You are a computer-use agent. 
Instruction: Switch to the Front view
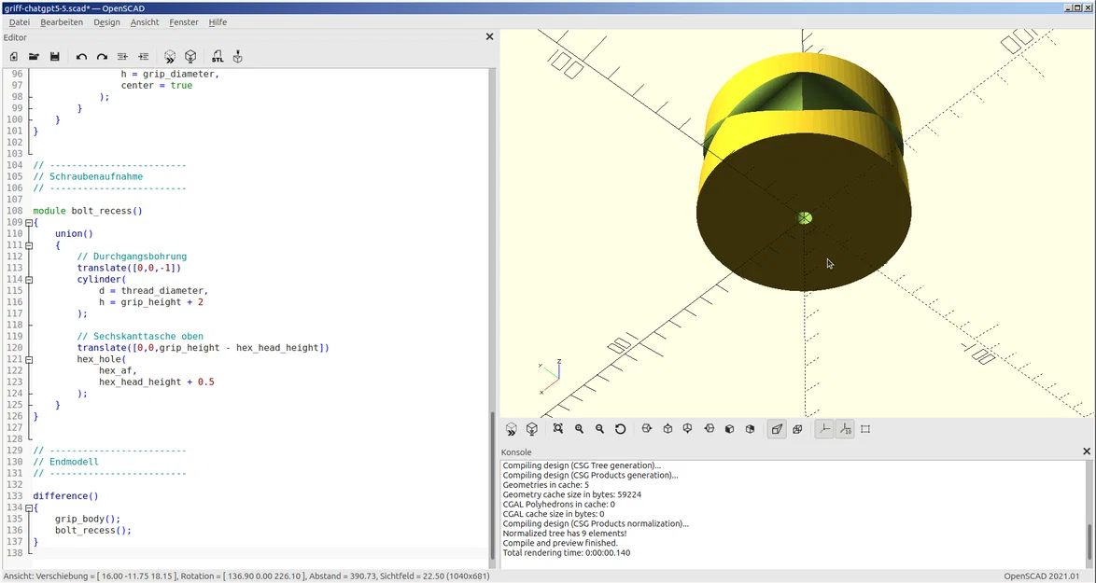click(729, 429)
